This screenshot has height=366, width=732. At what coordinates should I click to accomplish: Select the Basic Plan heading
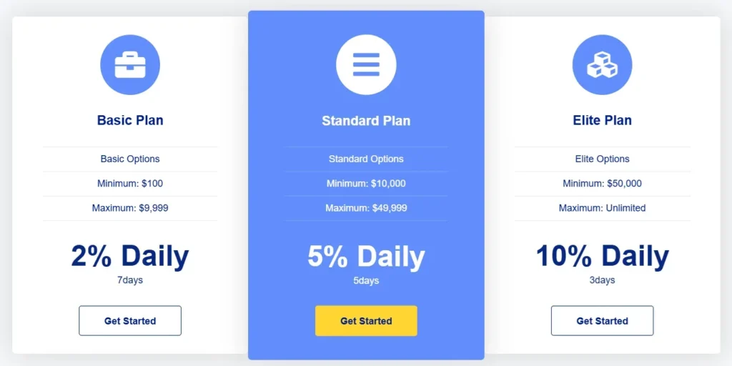click(130, 120)
